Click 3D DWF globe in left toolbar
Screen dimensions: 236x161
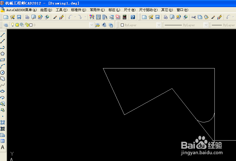[47, 17]
